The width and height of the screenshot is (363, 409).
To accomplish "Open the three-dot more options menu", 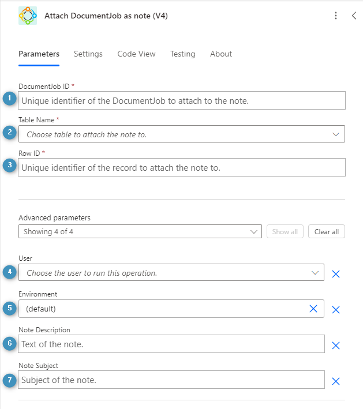I will [x=336, y=16].
